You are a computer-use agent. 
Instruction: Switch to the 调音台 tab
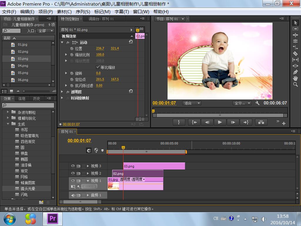[x=101, y=19]
